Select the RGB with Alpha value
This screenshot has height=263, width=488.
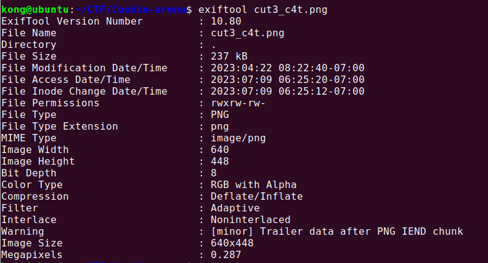(254, 185)
